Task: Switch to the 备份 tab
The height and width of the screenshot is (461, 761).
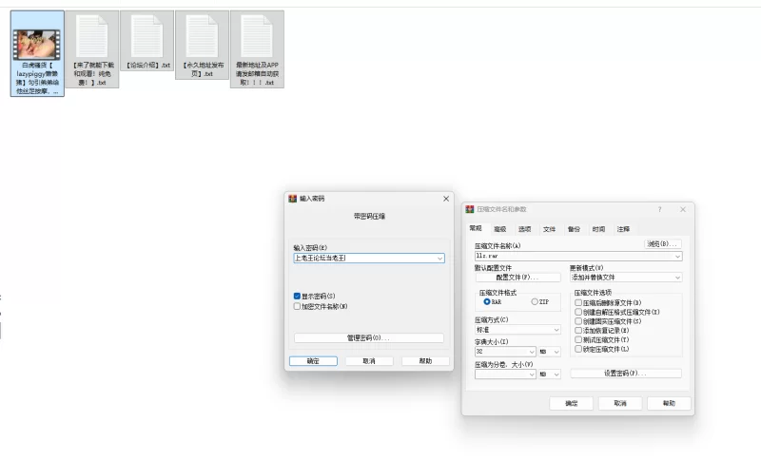Action: pos(575,229)
